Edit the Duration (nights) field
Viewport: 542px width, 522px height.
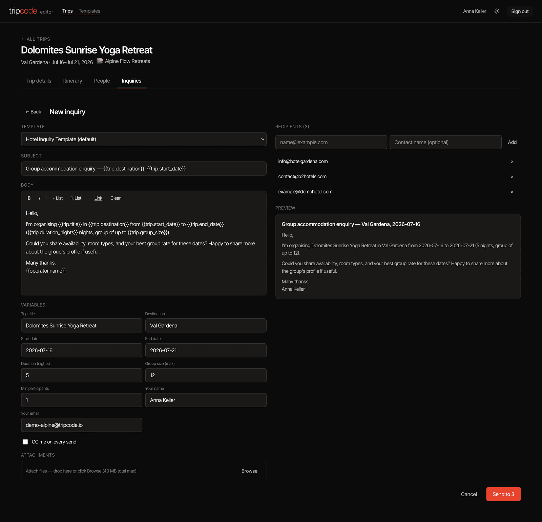point(82,375)
